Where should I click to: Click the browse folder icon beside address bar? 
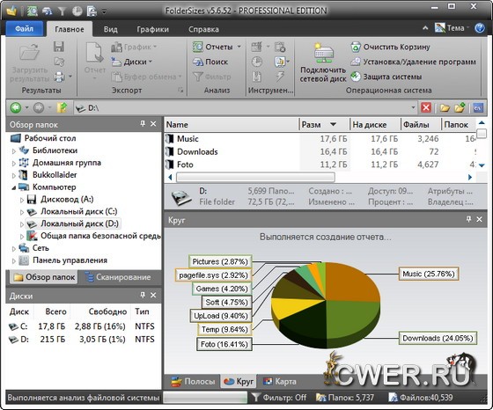445,107
